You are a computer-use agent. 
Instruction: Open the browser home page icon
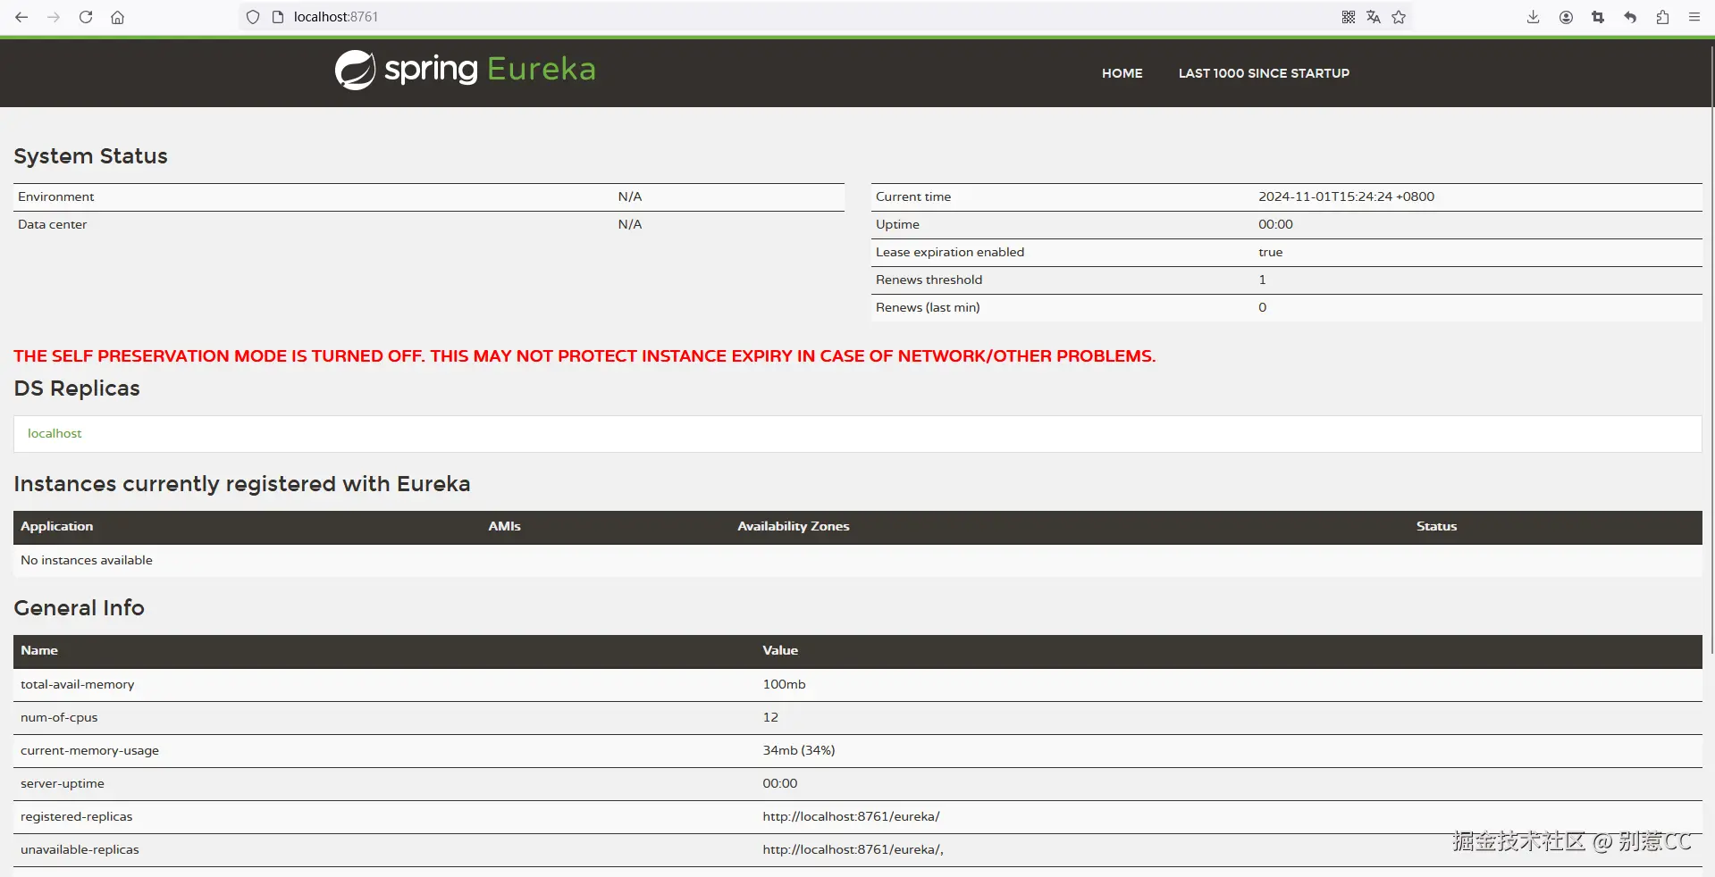coord(117,17)
